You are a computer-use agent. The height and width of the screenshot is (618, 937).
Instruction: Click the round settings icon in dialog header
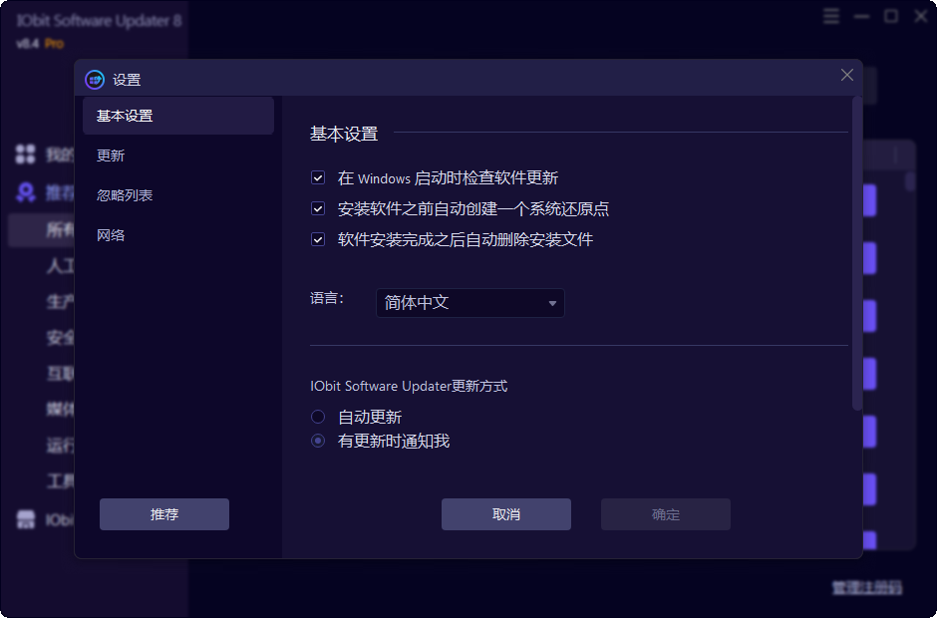[x=95, y=79]
